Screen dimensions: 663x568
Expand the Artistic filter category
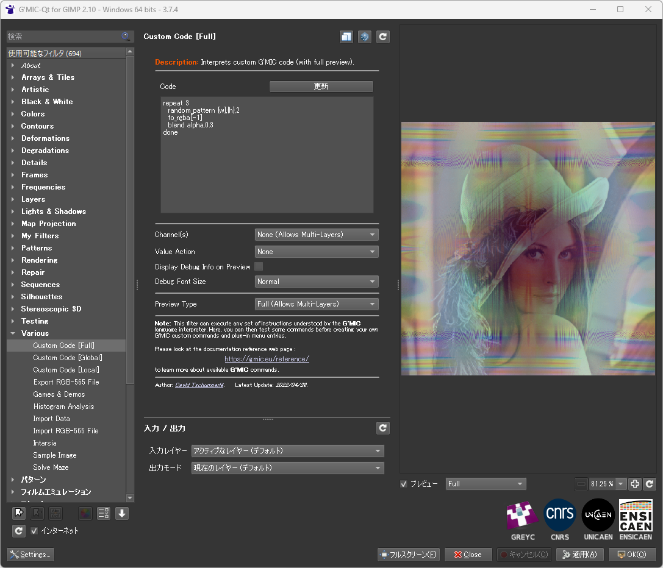point(13,90)
